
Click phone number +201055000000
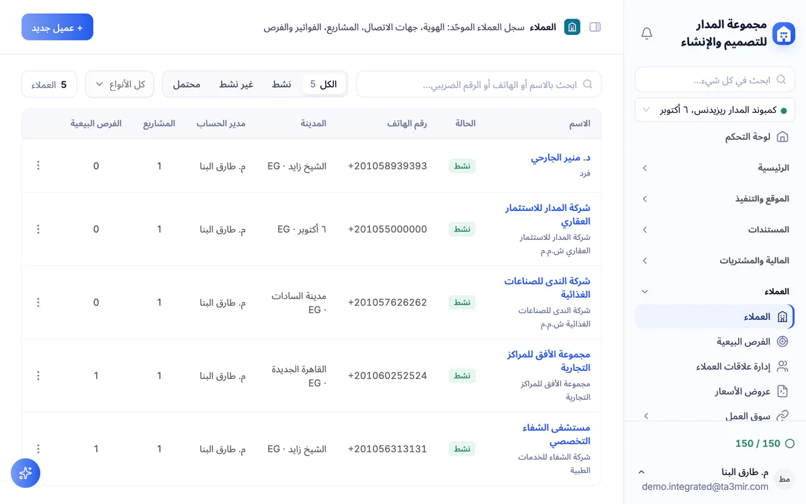click(x=388, y=229)
